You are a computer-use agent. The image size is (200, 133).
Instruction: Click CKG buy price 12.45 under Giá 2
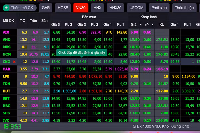(x=82, y=62)
